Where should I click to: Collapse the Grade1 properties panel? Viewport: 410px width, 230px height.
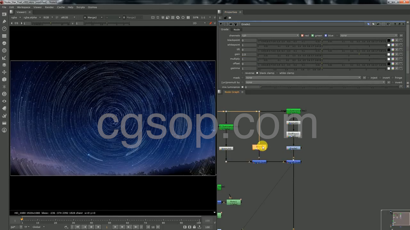pyautogui.click(x=220, y=24)
